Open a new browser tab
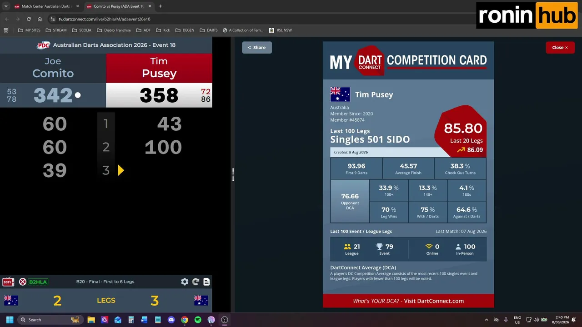The height and width of the screenshot is (327, 582). click(161, 6)
